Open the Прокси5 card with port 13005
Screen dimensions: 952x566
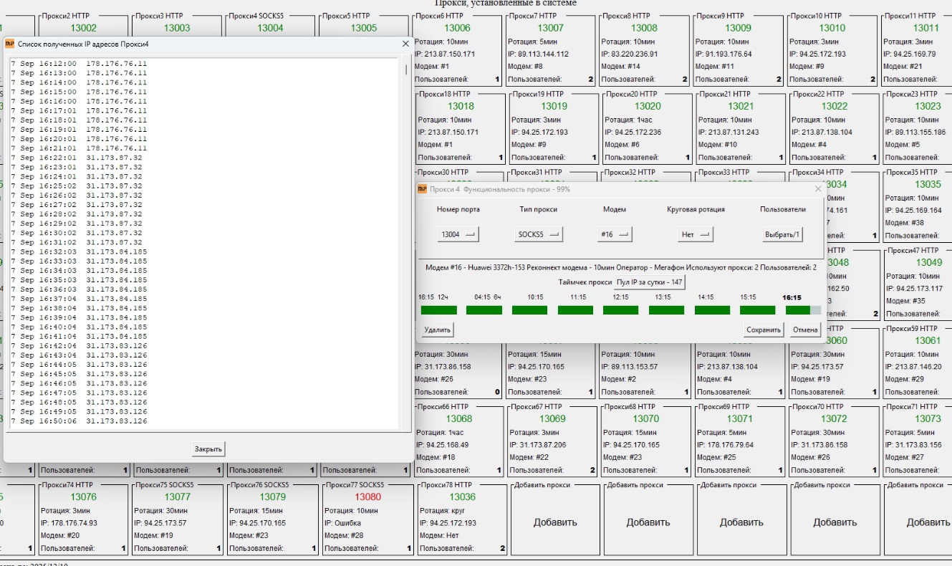[364, 28]
